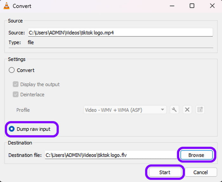Maximize the Convert window
Viewport: 222px width, 182px height.
192,6
